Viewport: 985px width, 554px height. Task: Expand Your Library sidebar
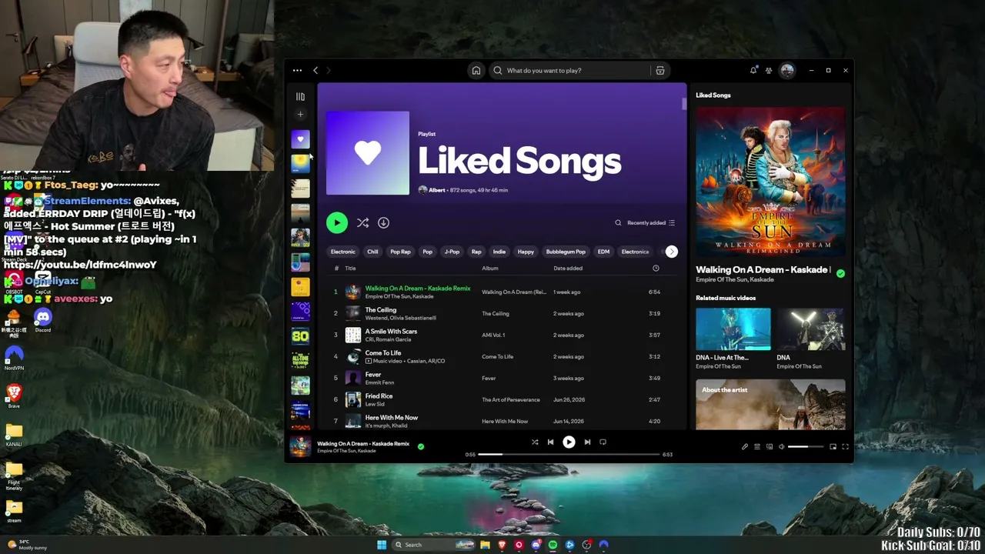coord(300,96)
